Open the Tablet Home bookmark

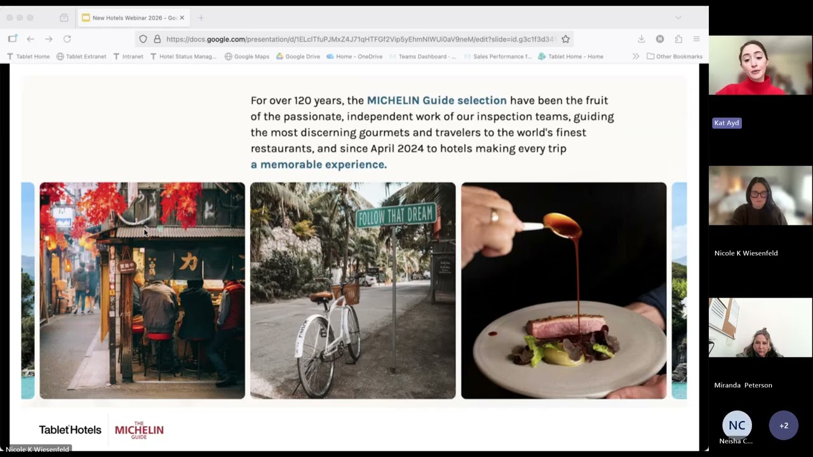(x=28, y=56)
